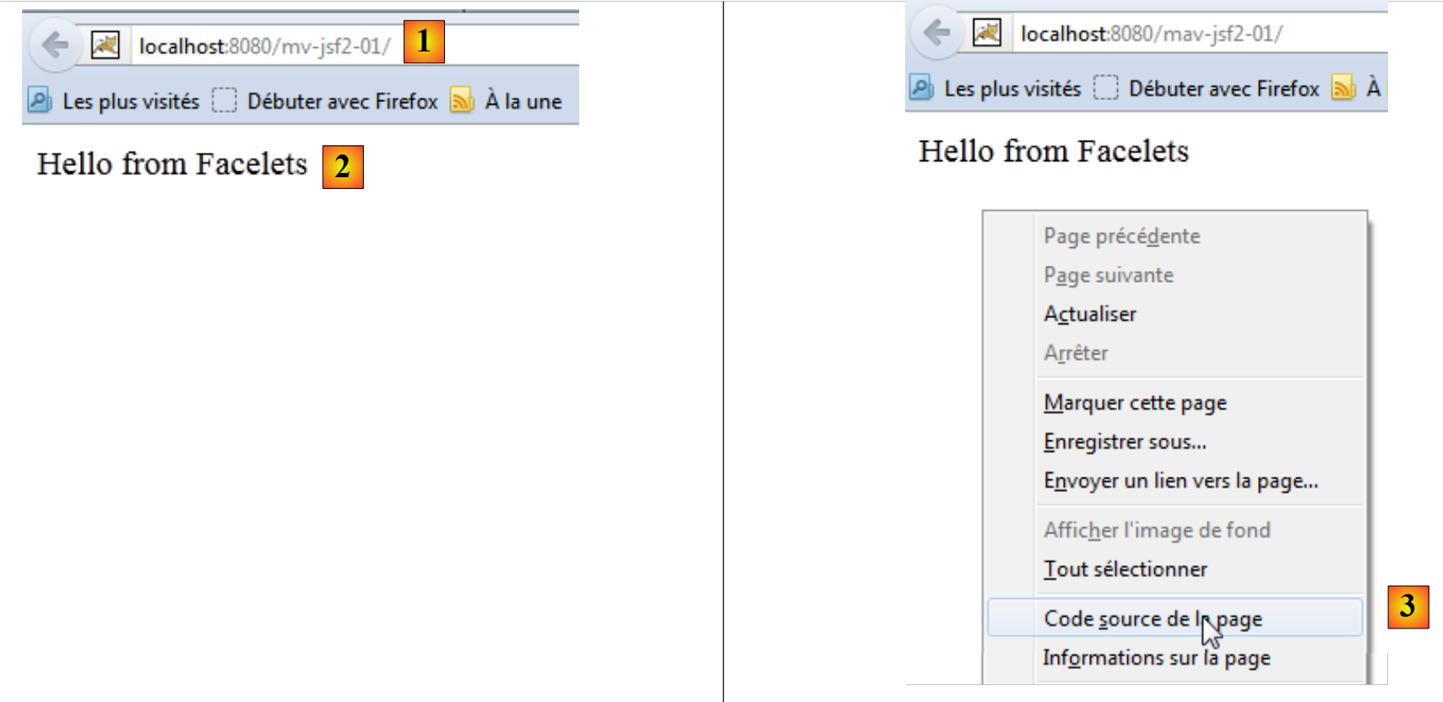Viewport: 1443px width, 702px height.
Task: Click Envoyer un lien vers la page...
Action: pyautogui.click(x=1180, y=480)
